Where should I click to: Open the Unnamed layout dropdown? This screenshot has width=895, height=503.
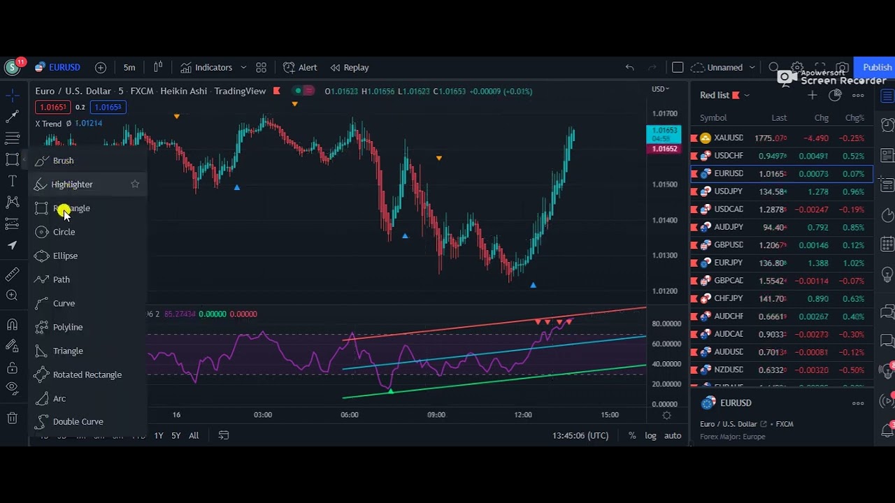click(724, 68)
